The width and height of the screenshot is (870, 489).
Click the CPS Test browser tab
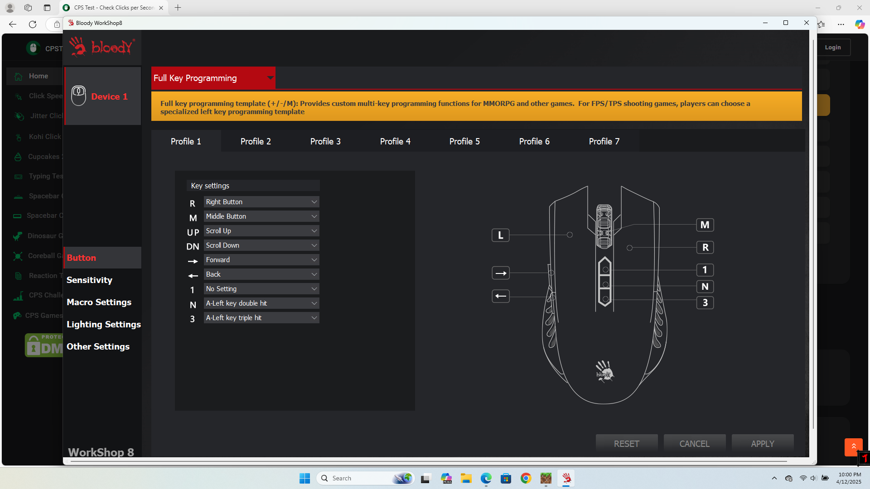[113, 8]
